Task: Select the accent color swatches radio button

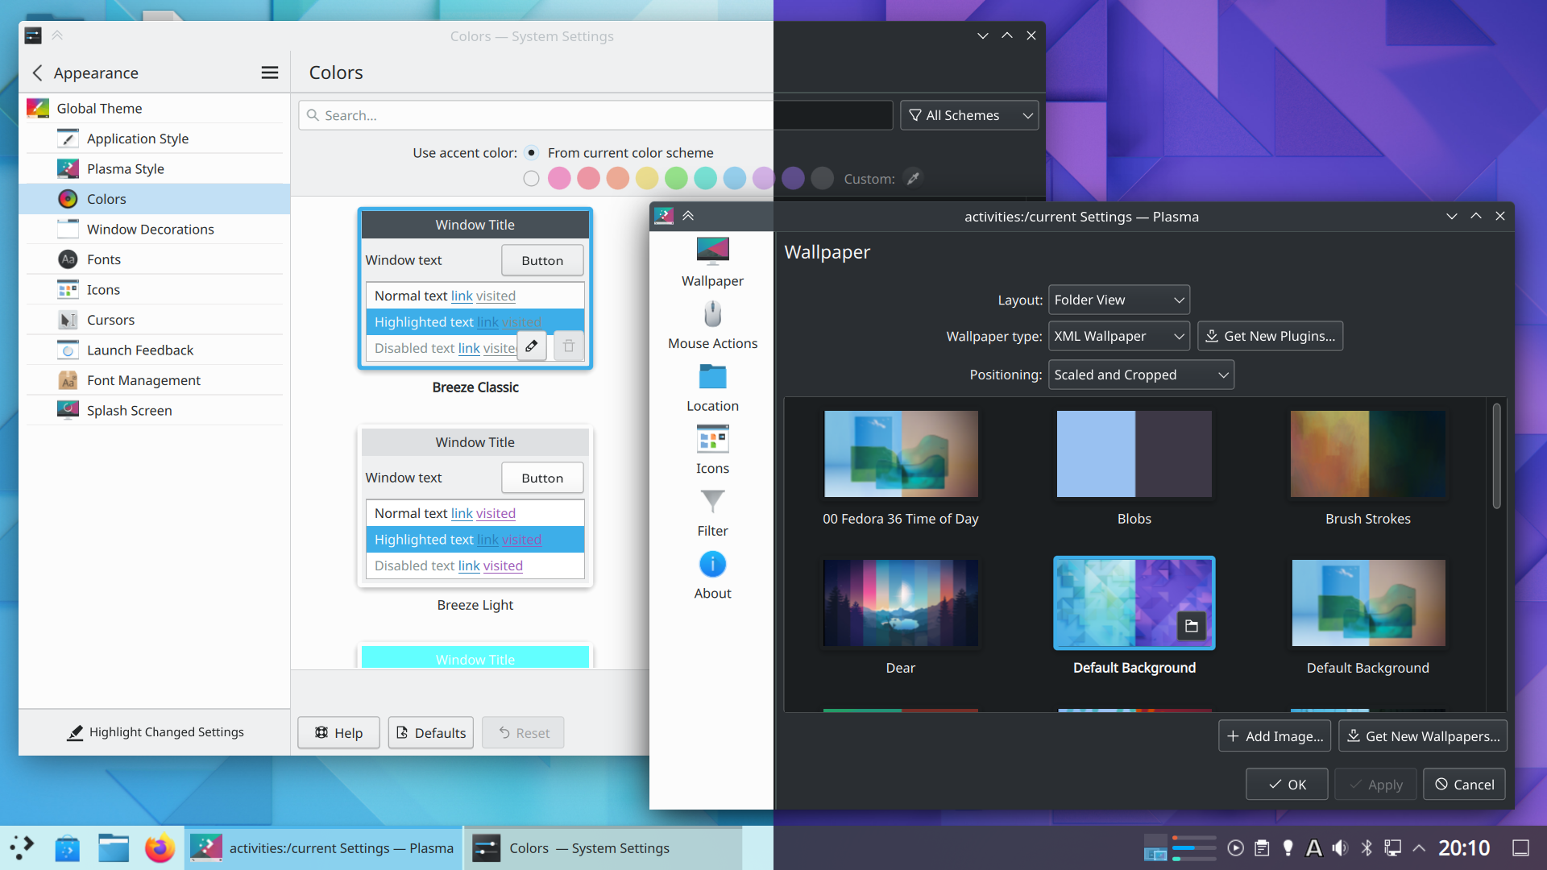Action: click(531, 179)
